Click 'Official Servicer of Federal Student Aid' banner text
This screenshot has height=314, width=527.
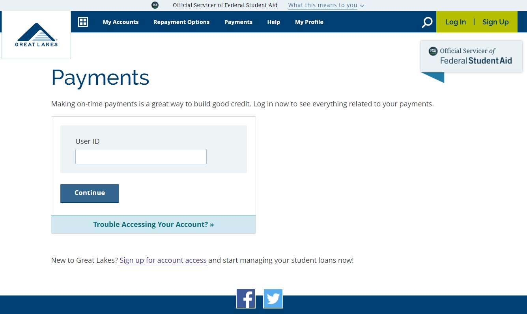pyautogui.click(x=225, y=5)
